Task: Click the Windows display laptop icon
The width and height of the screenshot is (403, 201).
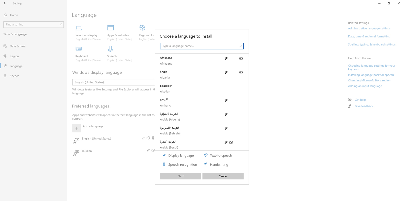Action: [x=79, y=28]
